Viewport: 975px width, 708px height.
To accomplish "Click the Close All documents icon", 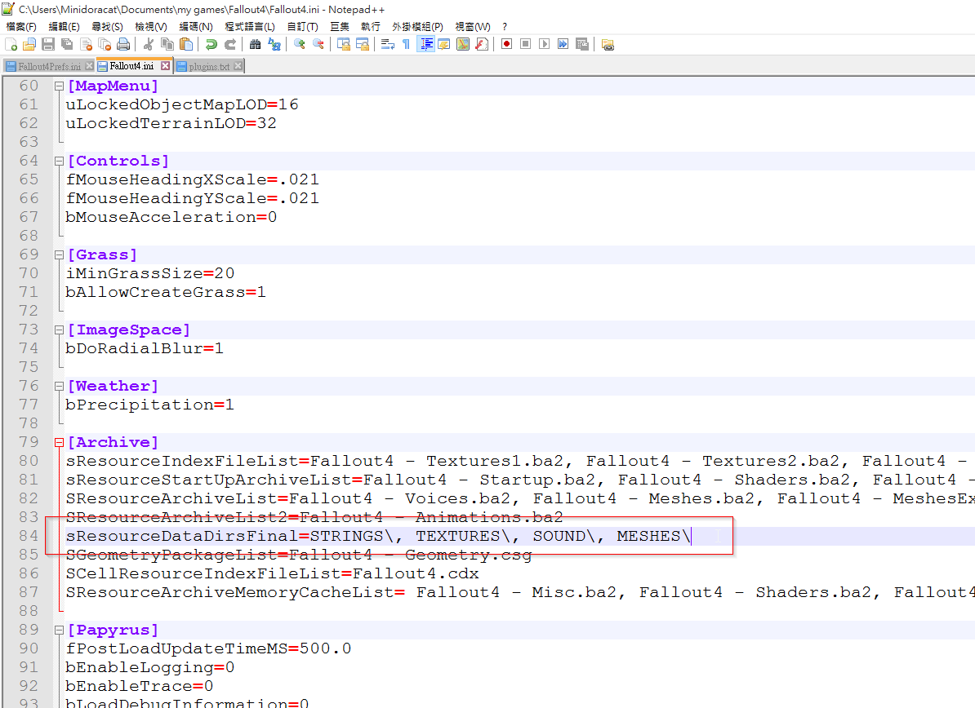I will [105, 44].
